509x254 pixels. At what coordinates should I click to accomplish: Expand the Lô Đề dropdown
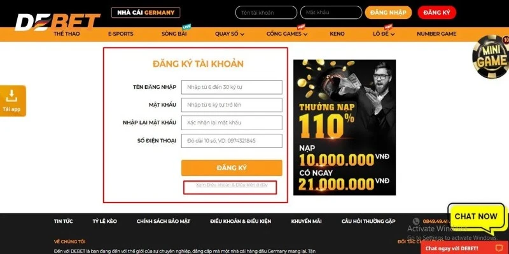pos(384,34)
